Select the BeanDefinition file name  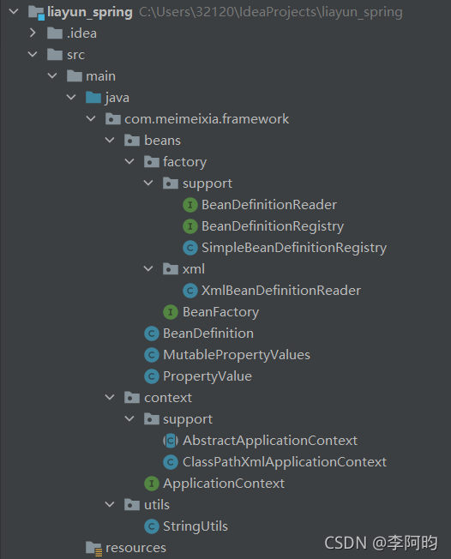tap(208, 334)
